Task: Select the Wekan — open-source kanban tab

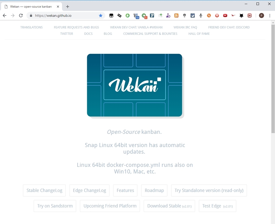Action: pyautogui.click(x=32, y=7)
